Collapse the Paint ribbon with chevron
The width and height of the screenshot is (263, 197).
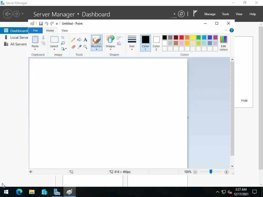point(226,30)
